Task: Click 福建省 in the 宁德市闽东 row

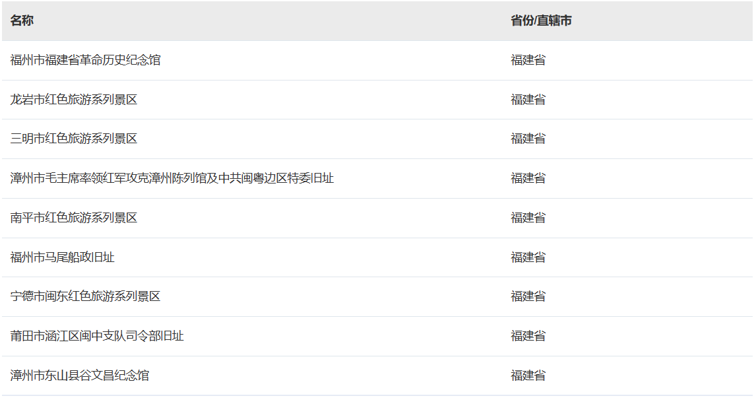Action: [528, 296]
